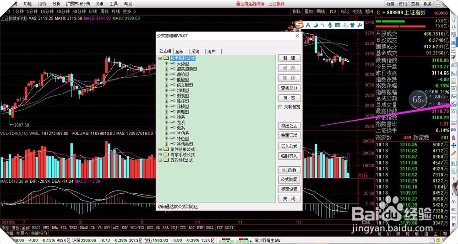The image size is (458, 244).
Task: Click the DLL函数 button
Action: tap(289, 170)
